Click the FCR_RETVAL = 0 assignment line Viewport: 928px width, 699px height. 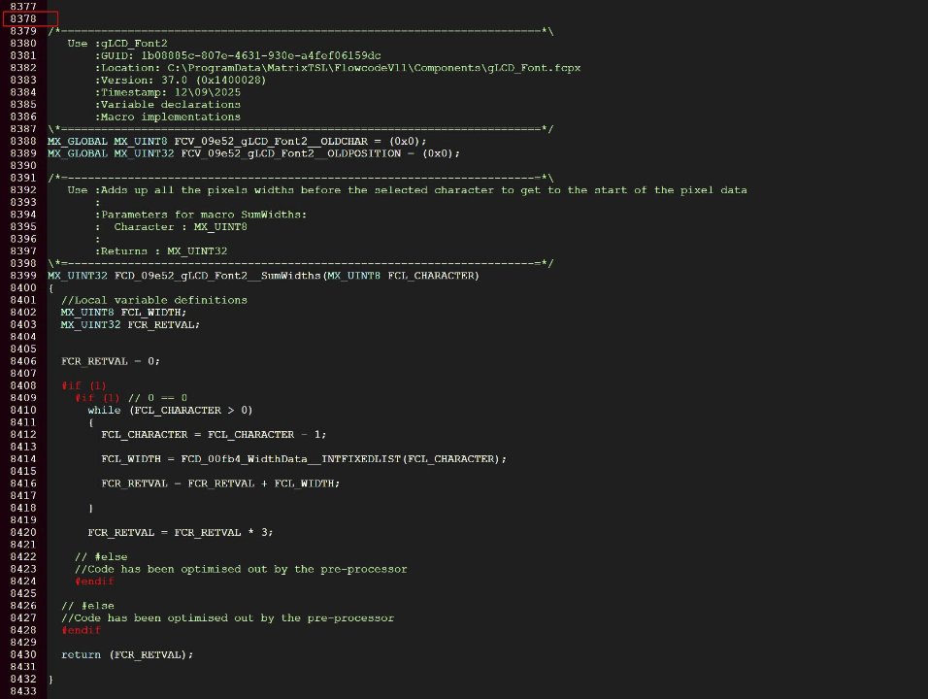tap(111, 361)
